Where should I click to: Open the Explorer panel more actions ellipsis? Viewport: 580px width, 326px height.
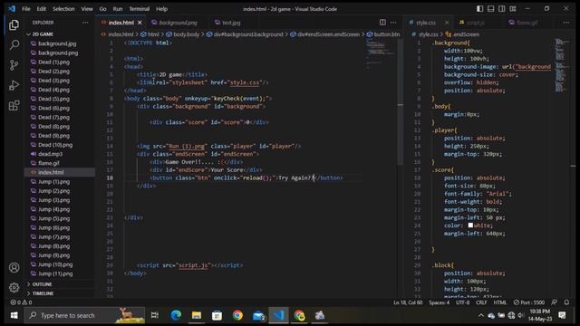(x=85, y=23)
